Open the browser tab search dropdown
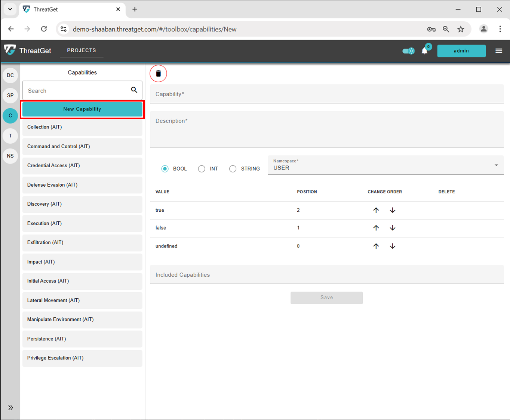Screen dimensions: 510x420 tap(10, 9)
